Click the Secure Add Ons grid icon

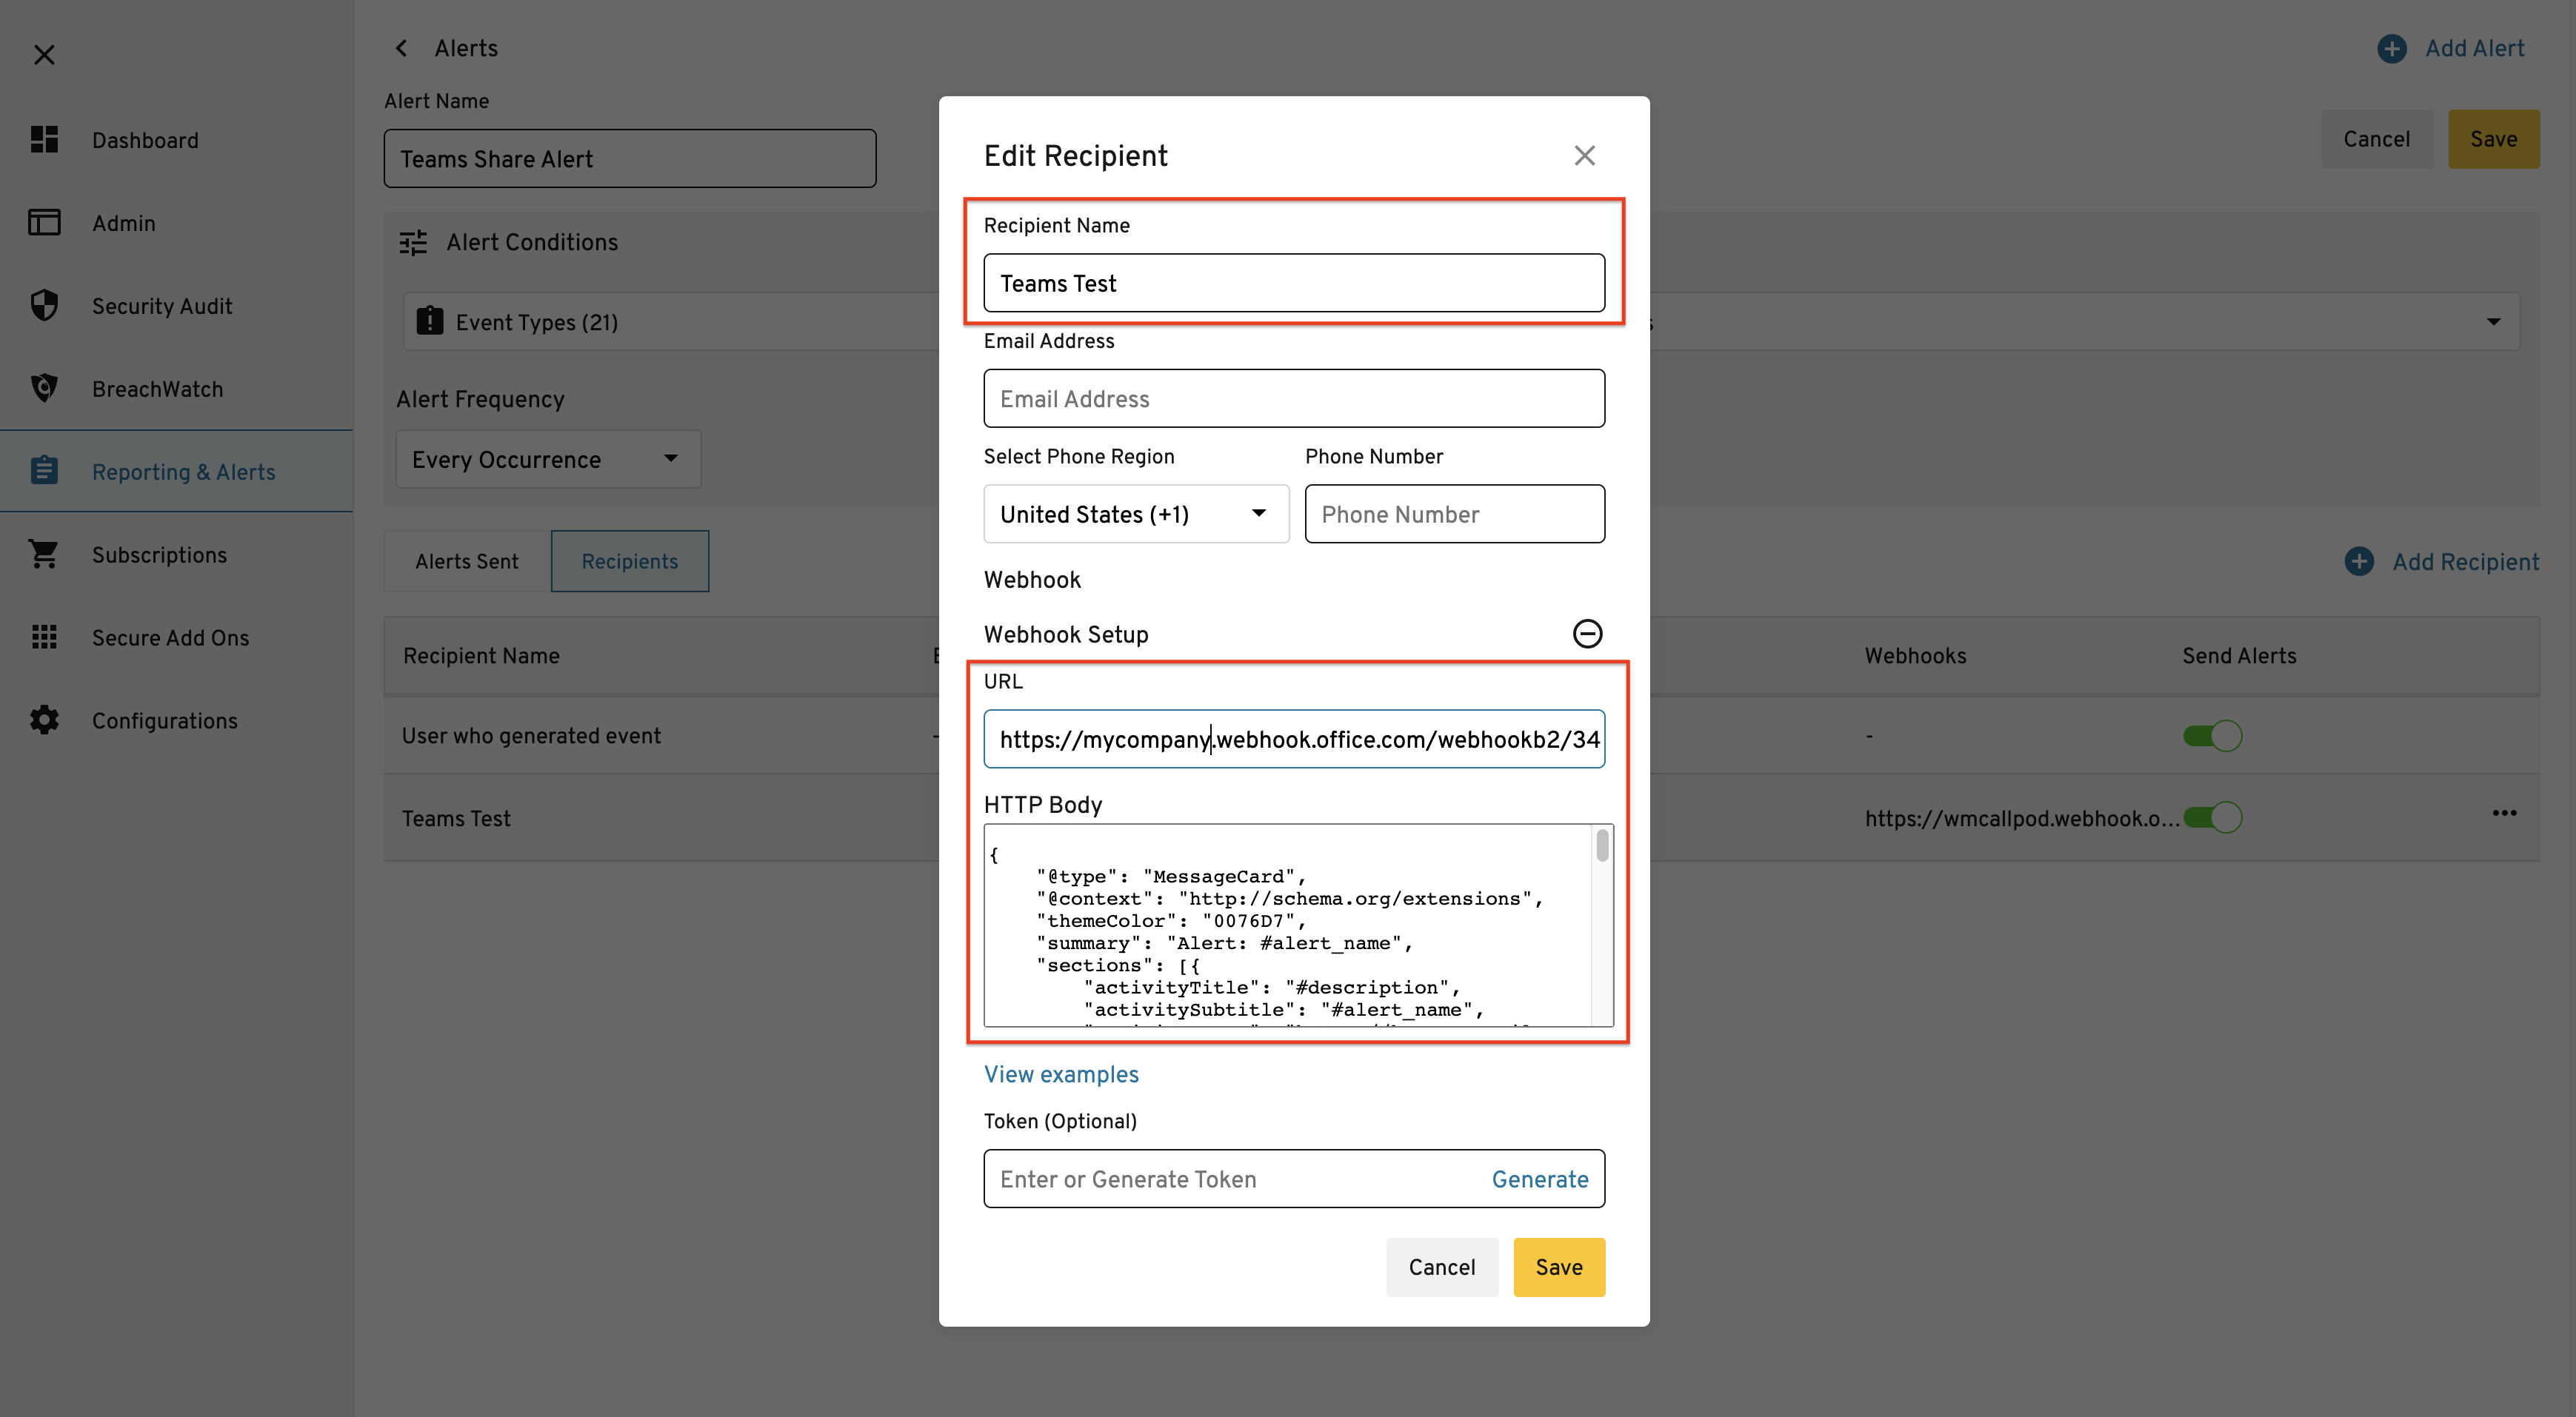(44, 637)
